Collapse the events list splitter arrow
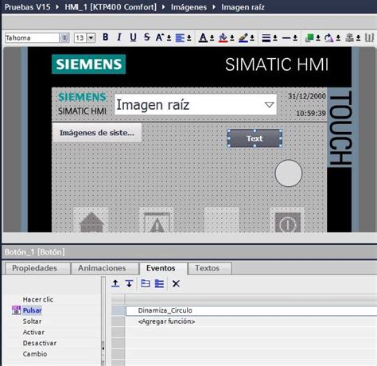377x366 pixels. (x=103, y=348)
